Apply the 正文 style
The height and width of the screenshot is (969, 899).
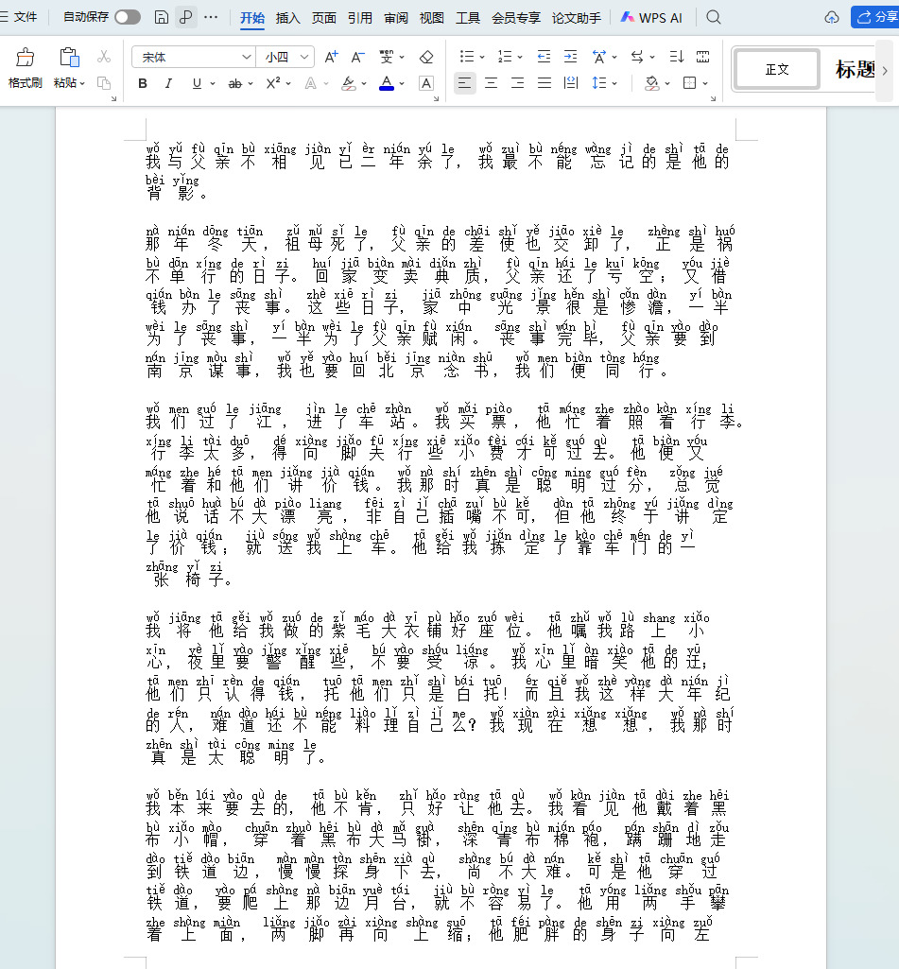(777, 70)
